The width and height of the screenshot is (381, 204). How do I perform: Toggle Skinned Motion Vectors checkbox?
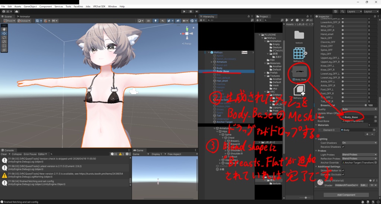[x=343, y=171]
